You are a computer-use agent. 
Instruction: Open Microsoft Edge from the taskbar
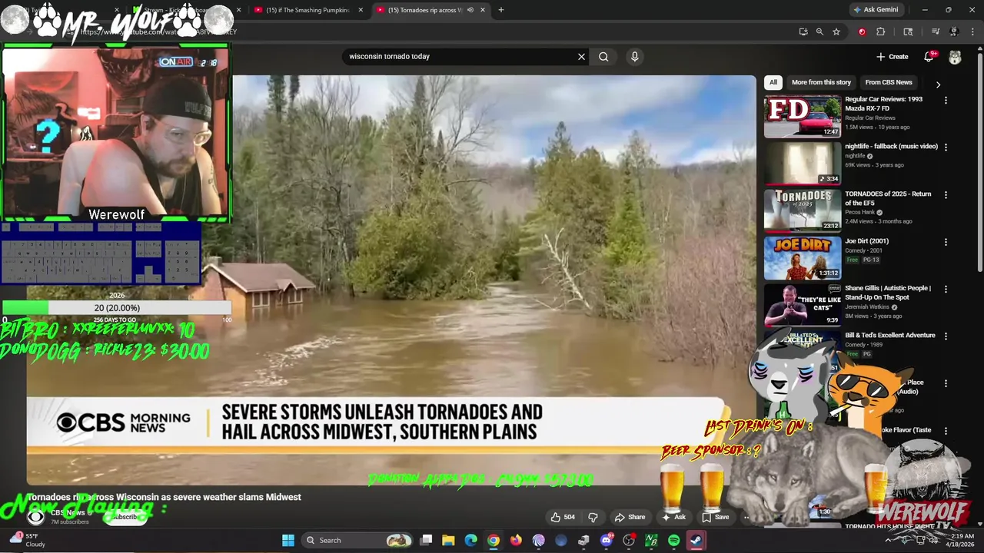(x=470, y=540)
